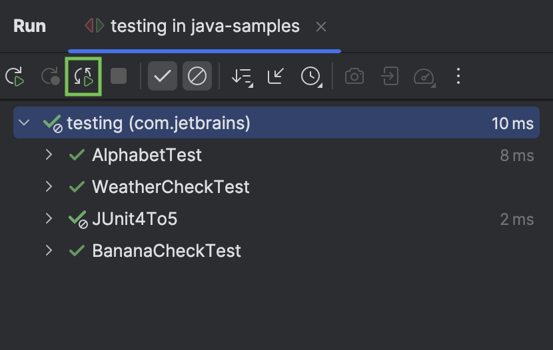553x350 pixels.
Task: Select the testing in java-samples tab
Action: point(205,27)
